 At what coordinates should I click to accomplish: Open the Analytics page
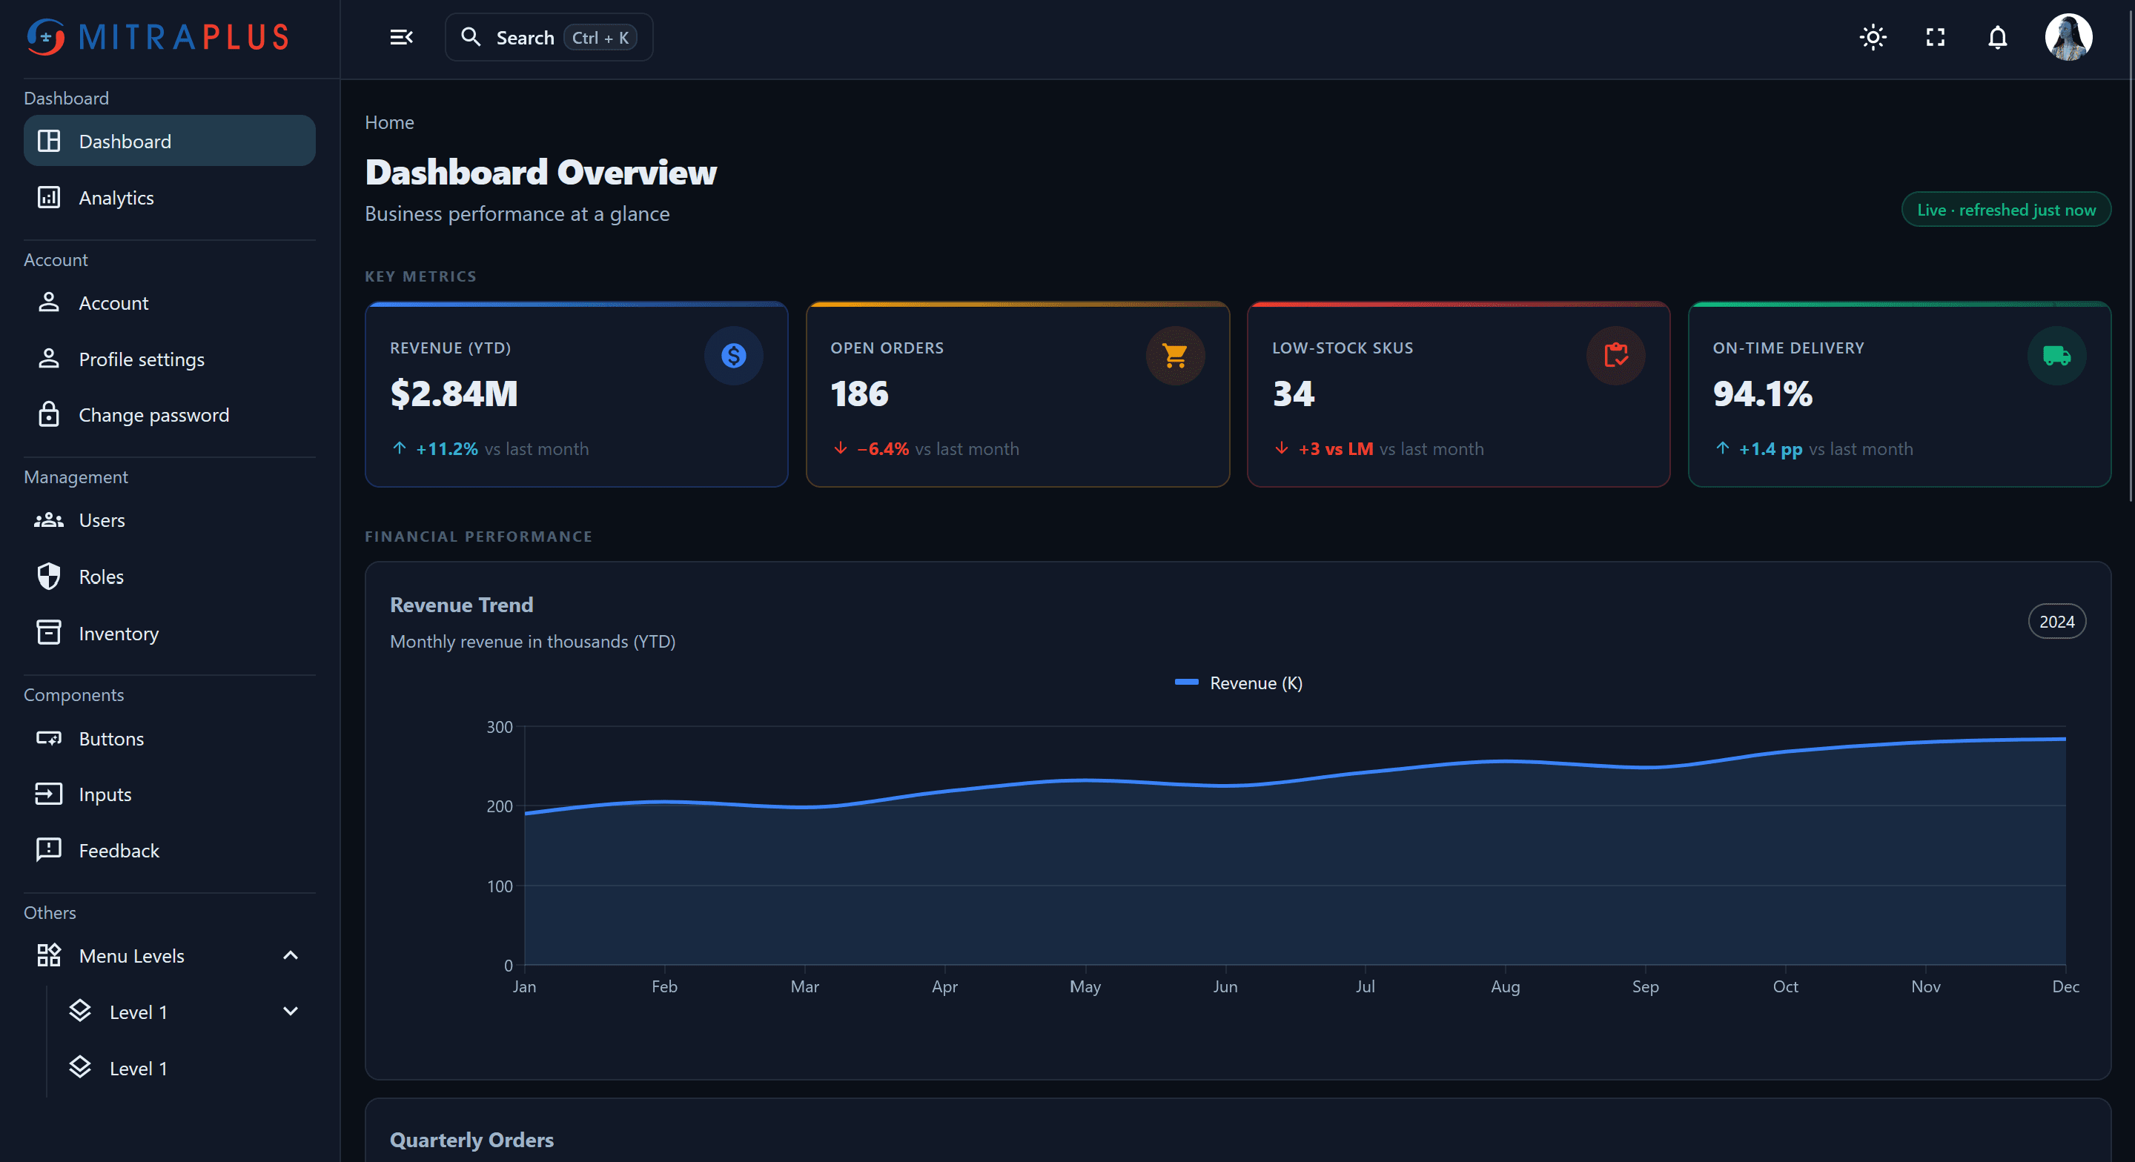coord(169,197)
